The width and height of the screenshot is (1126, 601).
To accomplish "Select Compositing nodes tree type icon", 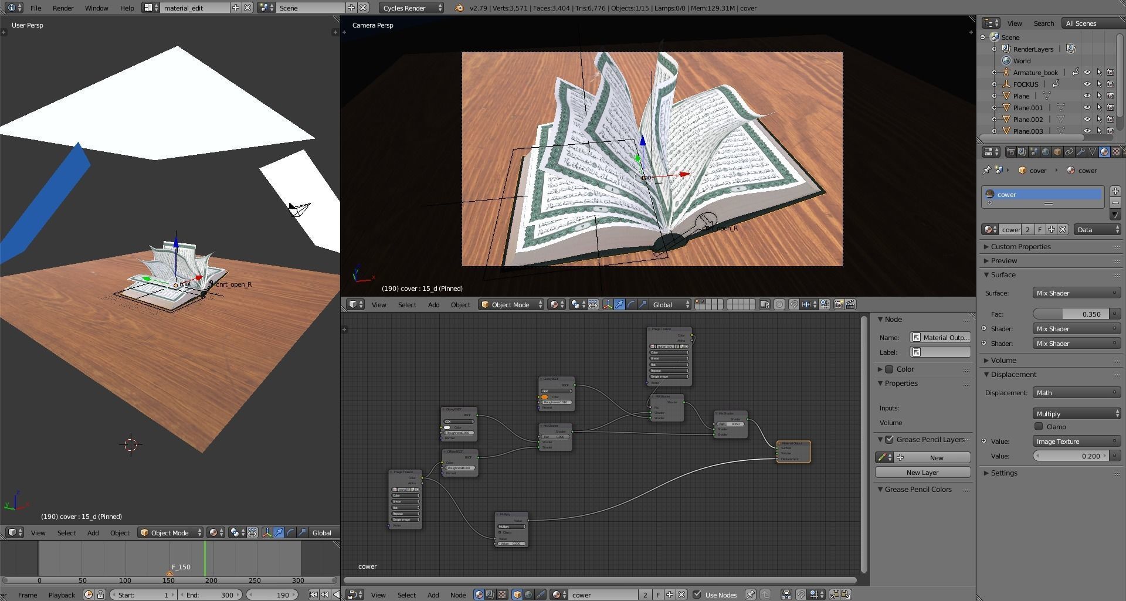I will click(x=491, y=595).
